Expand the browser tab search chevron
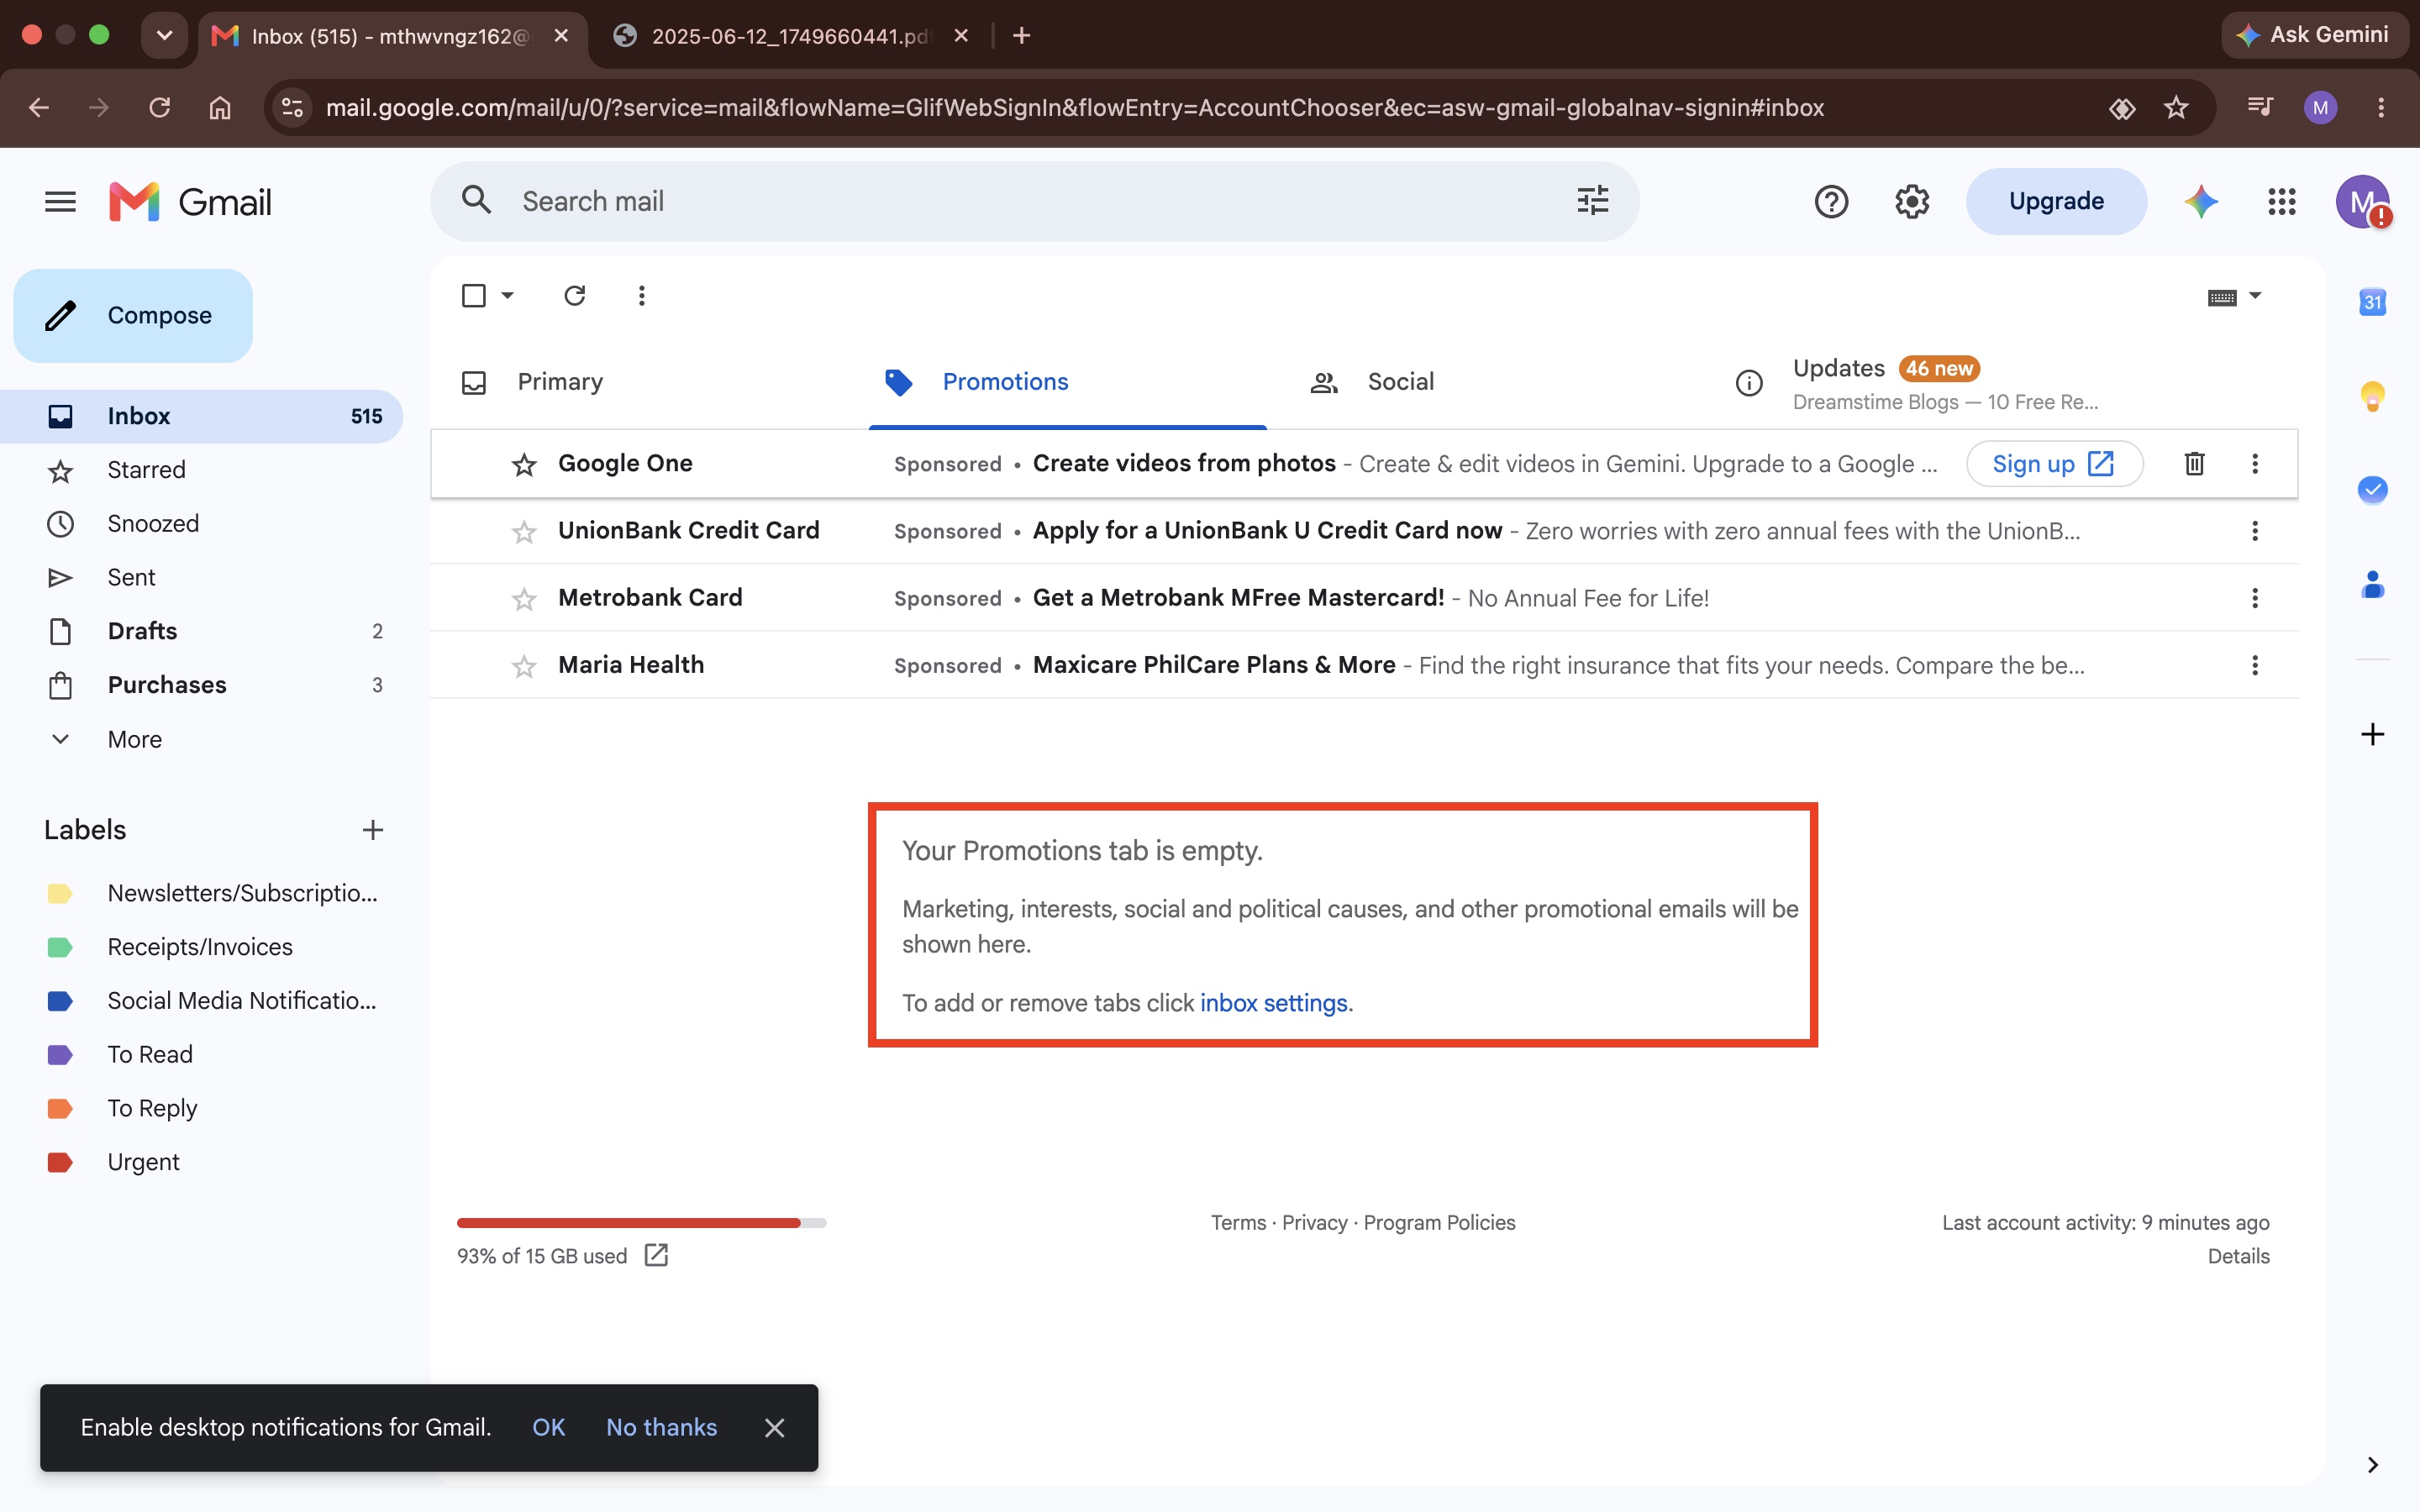The image size is (2420, 1512). click(x=164, y=35)
